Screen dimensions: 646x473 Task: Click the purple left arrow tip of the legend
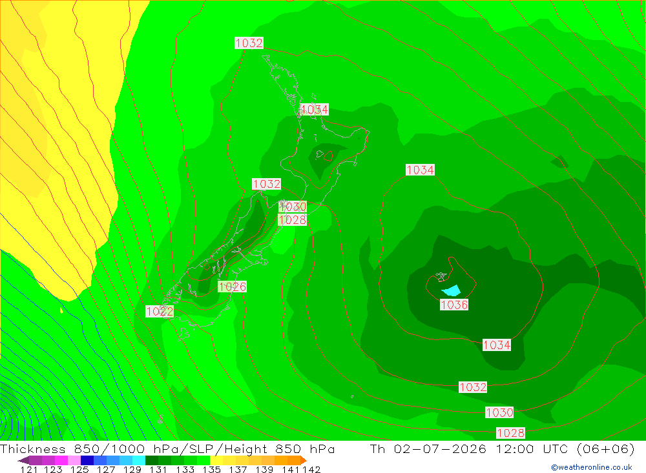tap(24, 460)
